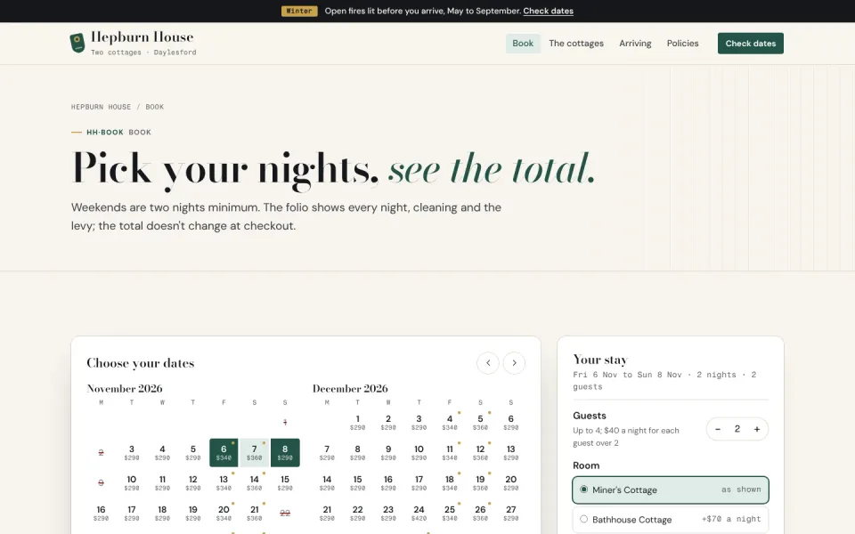Click the 'Your stay' heading

600,360
